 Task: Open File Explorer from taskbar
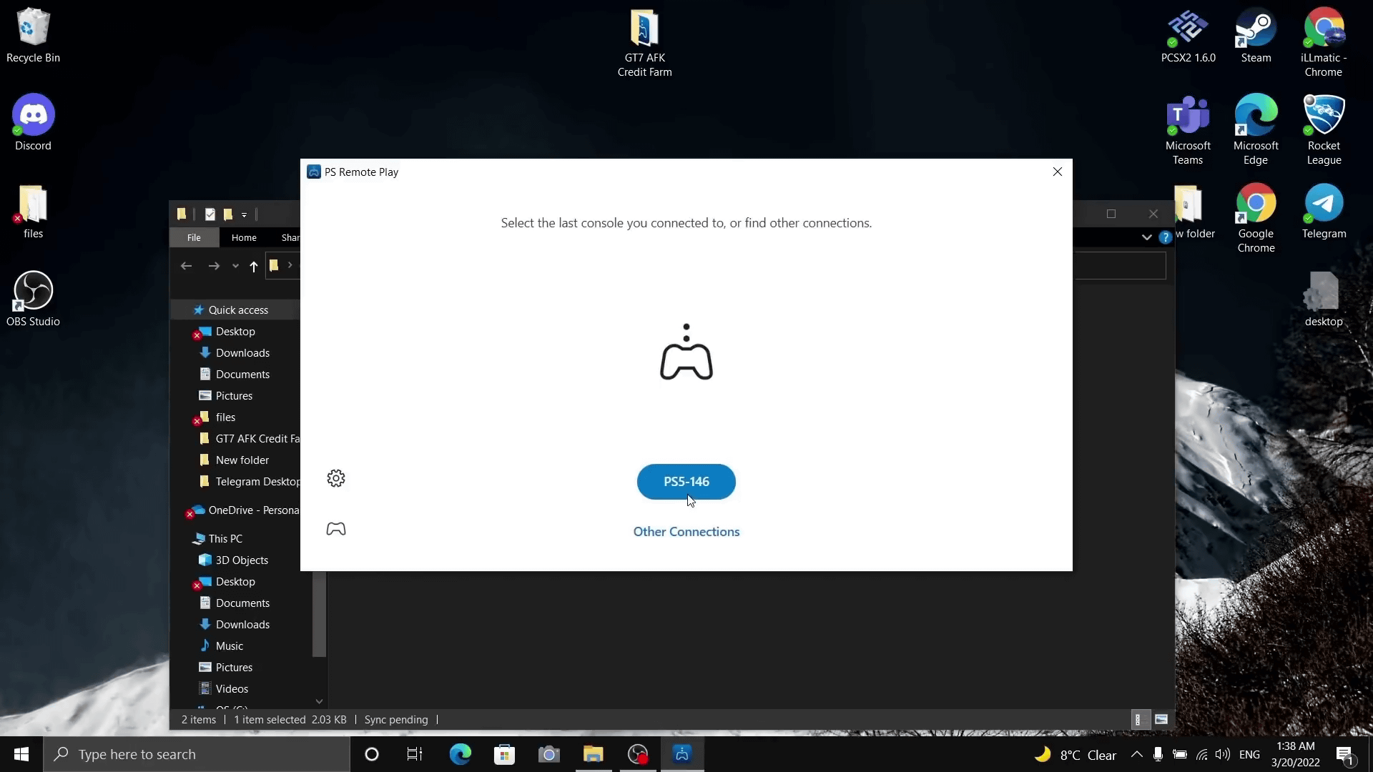tap(593, 754)
